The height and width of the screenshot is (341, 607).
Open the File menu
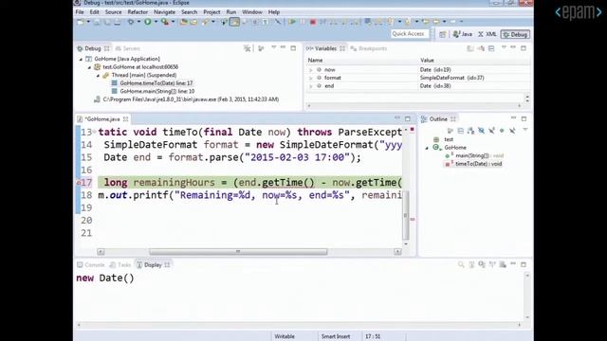click(80, 12)
